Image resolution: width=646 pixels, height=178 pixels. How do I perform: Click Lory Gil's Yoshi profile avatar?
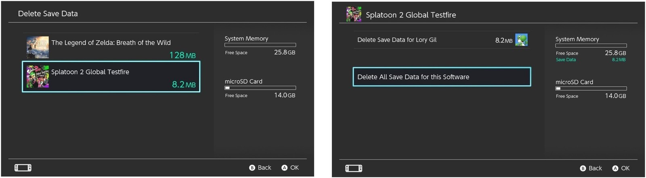point(521,40)
